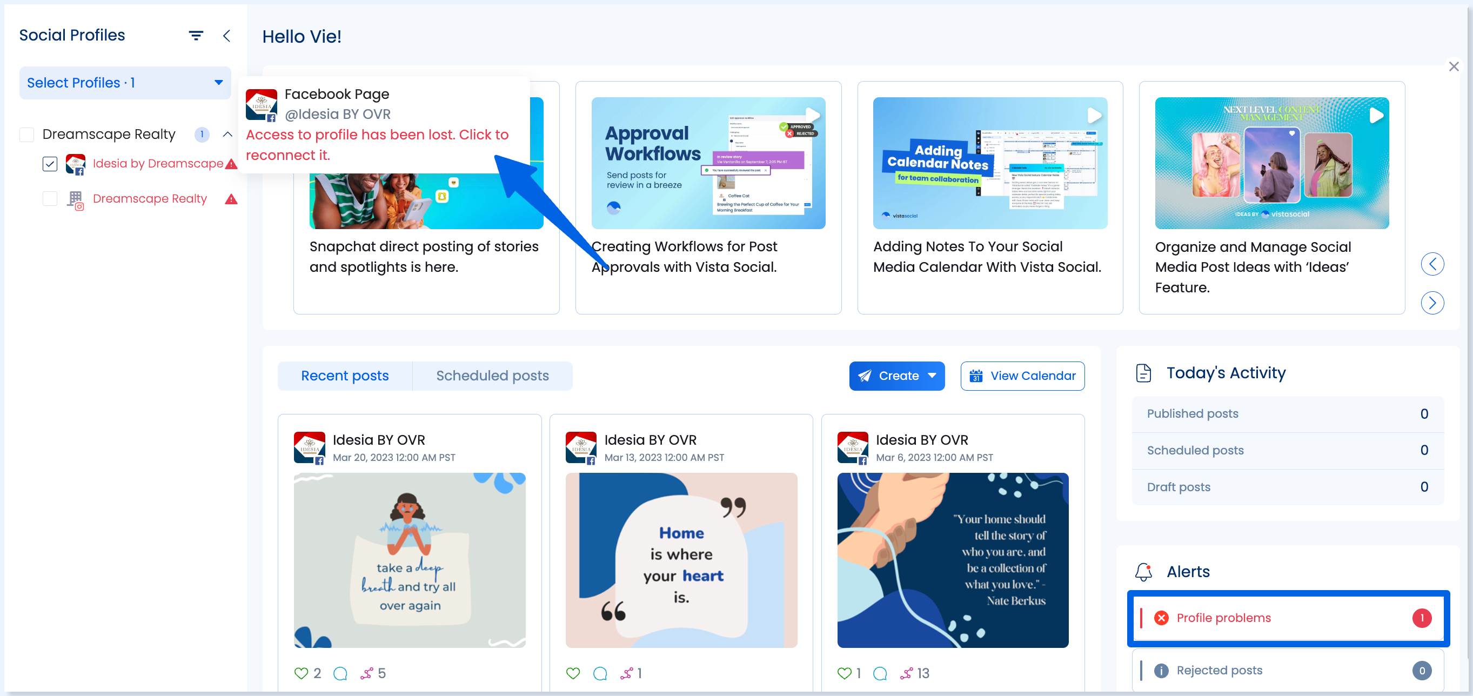Click the shares icon on Mar 13 post
Image resolution: width=1473 pixels, height=696 pixels.
[627, 673]
